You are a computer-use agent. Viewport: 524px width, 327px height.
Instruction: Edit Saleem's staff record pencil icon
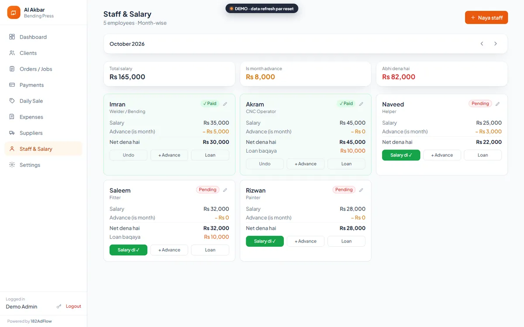(x=225, y=190)
